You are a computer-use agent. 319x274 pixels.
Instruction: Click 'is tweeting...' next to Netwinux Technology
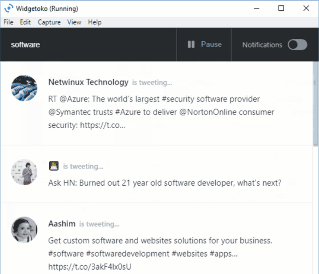click(152, 82)
